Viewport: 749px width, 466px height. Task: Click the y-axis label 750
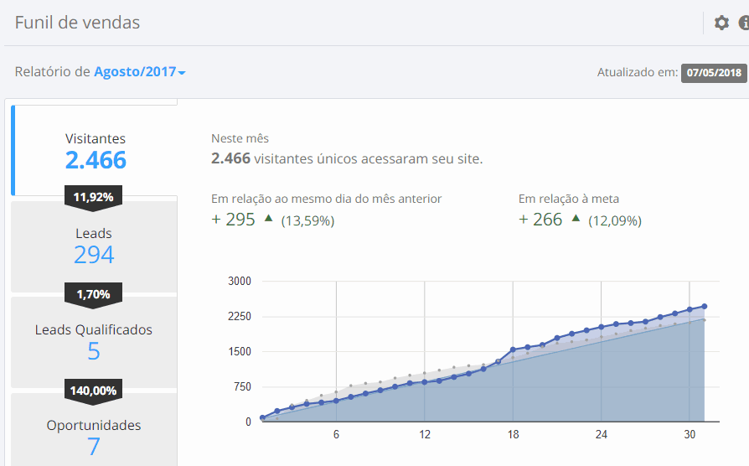pyautogui.click(x=242, y=386)
